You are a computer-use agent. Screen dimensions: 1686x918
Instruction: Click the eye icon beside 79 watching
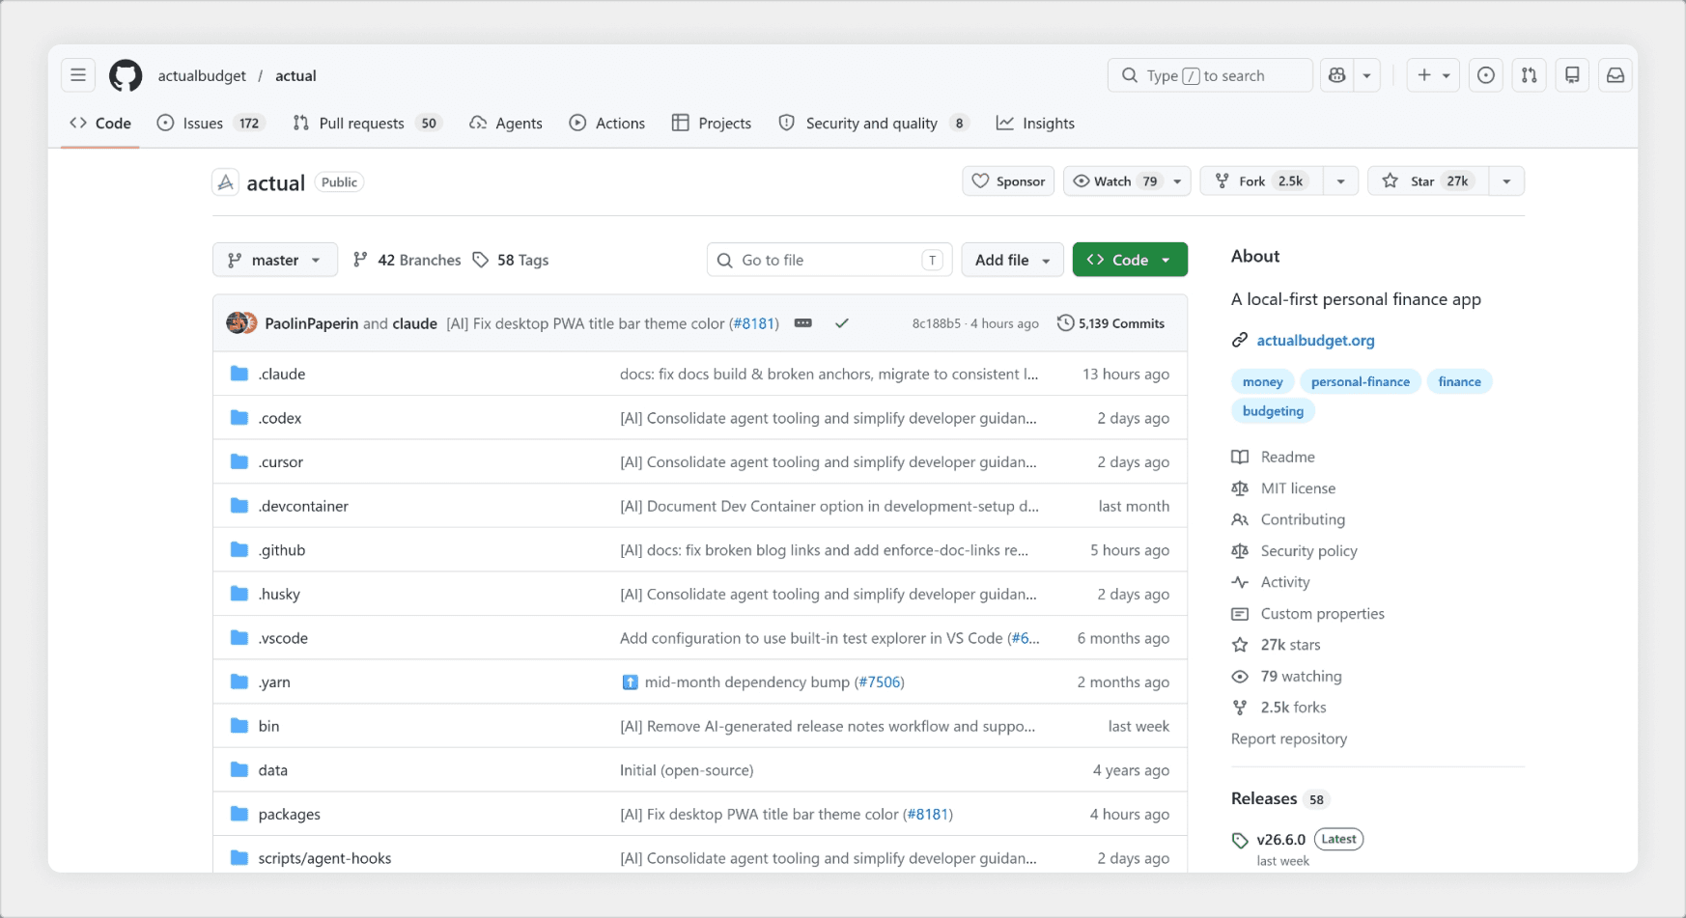tap(1240, 677)
